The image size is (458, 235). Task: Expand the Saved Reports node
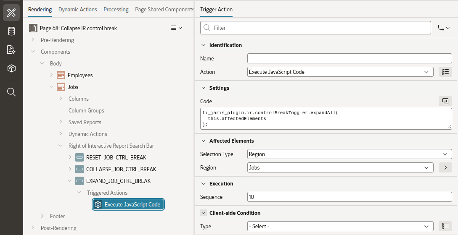61,122
